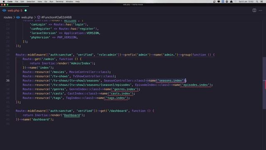Click the red error marker in the overview ruler
Viewport: 266px width, 150px height.
pos(265,85)
